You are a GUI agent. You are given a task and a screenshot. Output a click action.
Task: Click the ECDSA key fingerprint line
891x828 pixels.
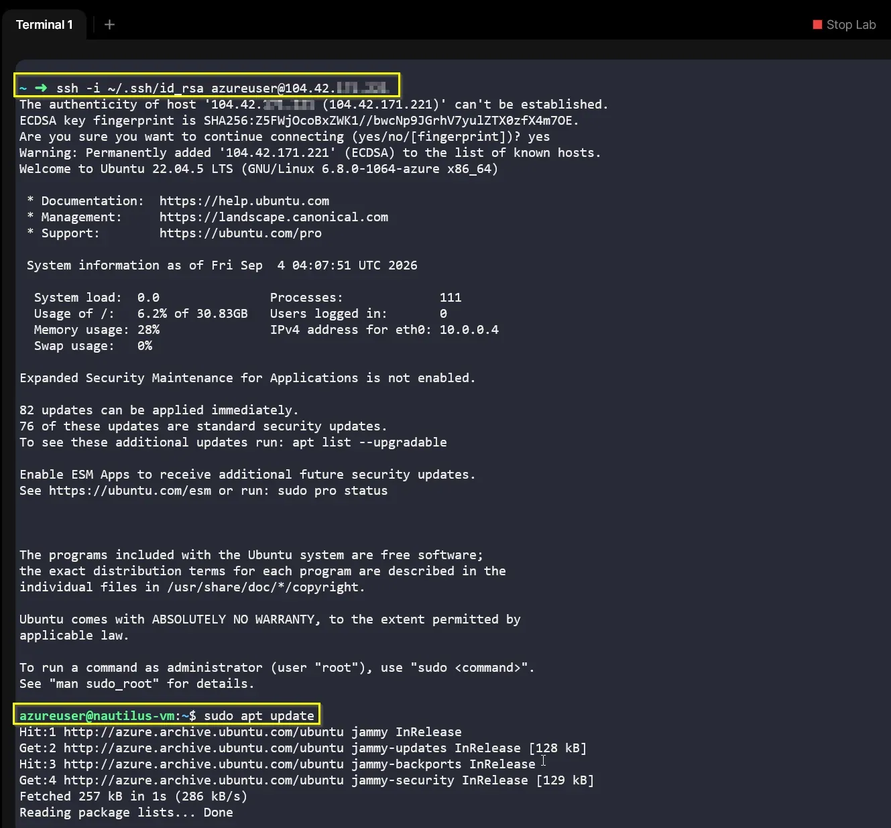pyautogui.click(x=299, y=121)
